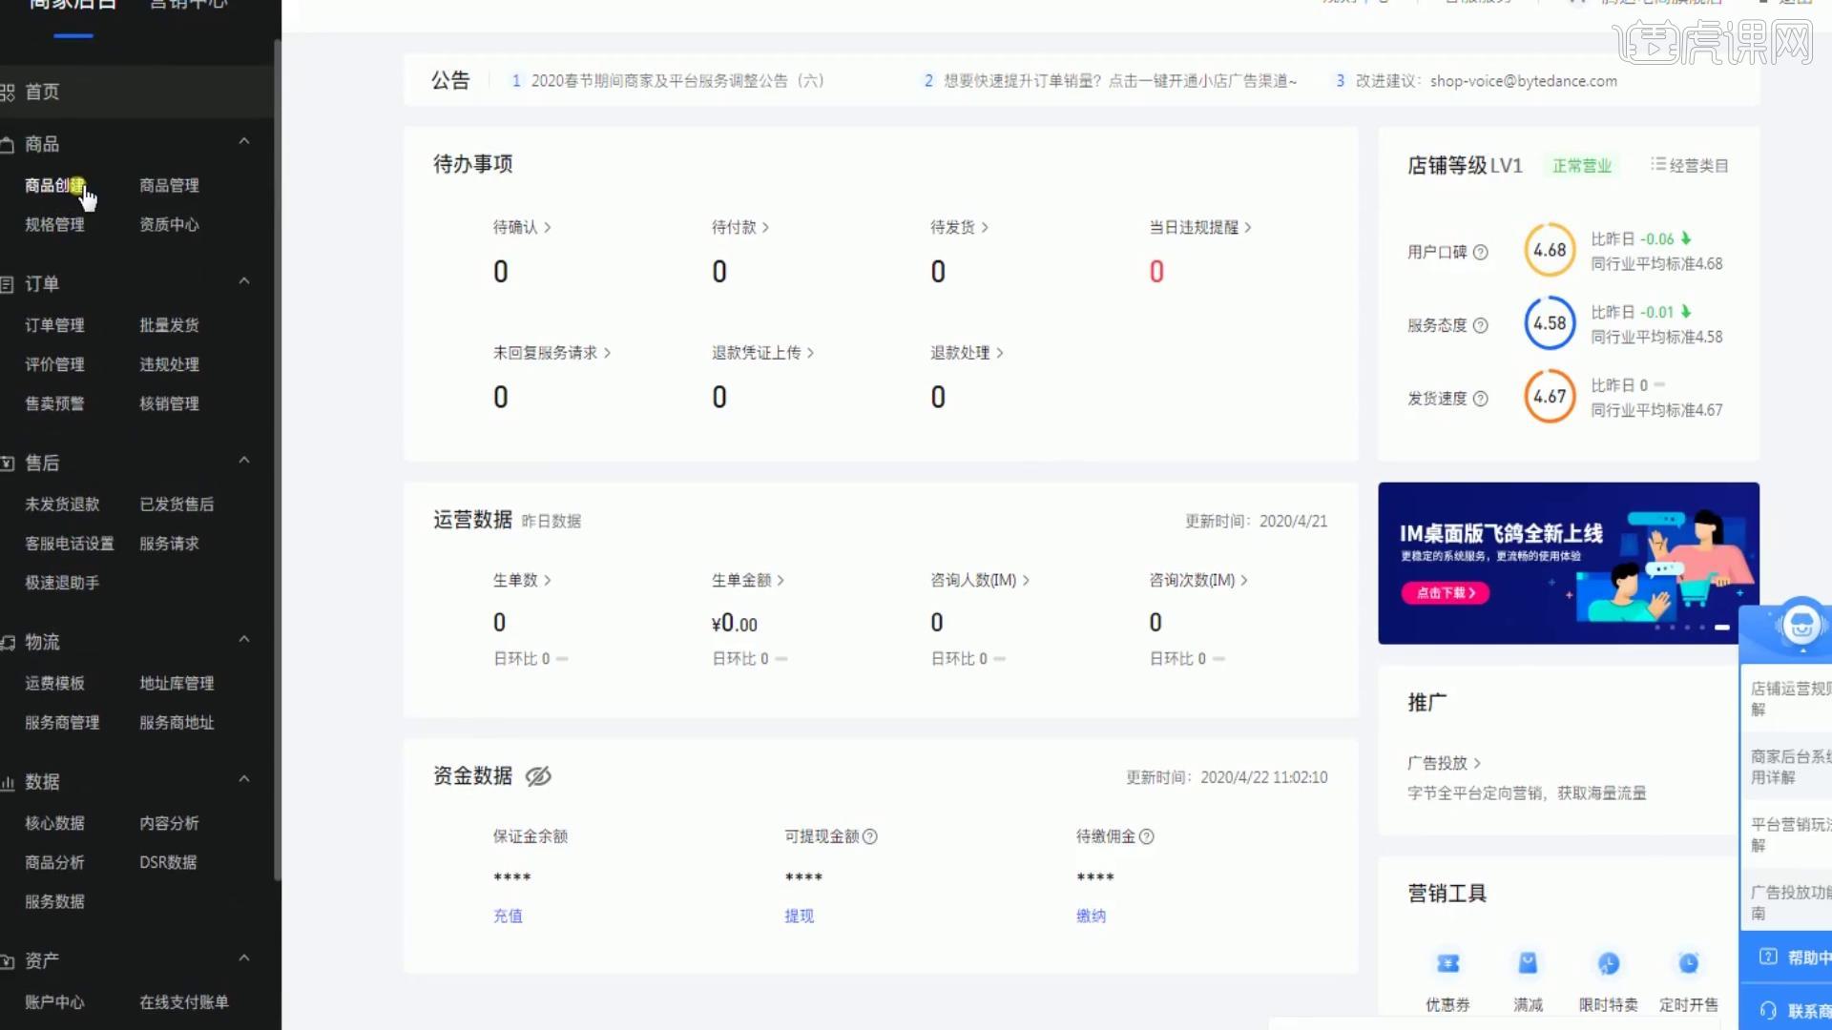Click 点击下载 button on banner
Screen dimensions: 1832x1030
[1445, 593]
